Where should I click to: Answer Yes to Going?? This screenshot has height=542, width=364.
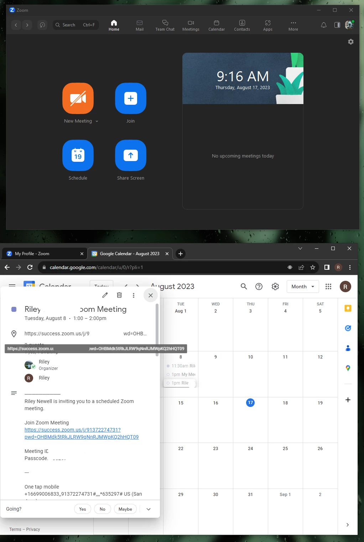[x=83, y=509]
